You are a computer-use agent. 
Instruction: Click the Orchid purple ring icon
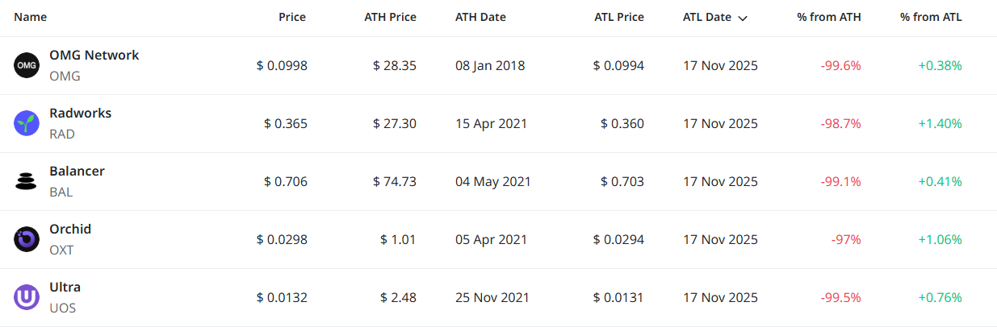(x=27, y=239)
